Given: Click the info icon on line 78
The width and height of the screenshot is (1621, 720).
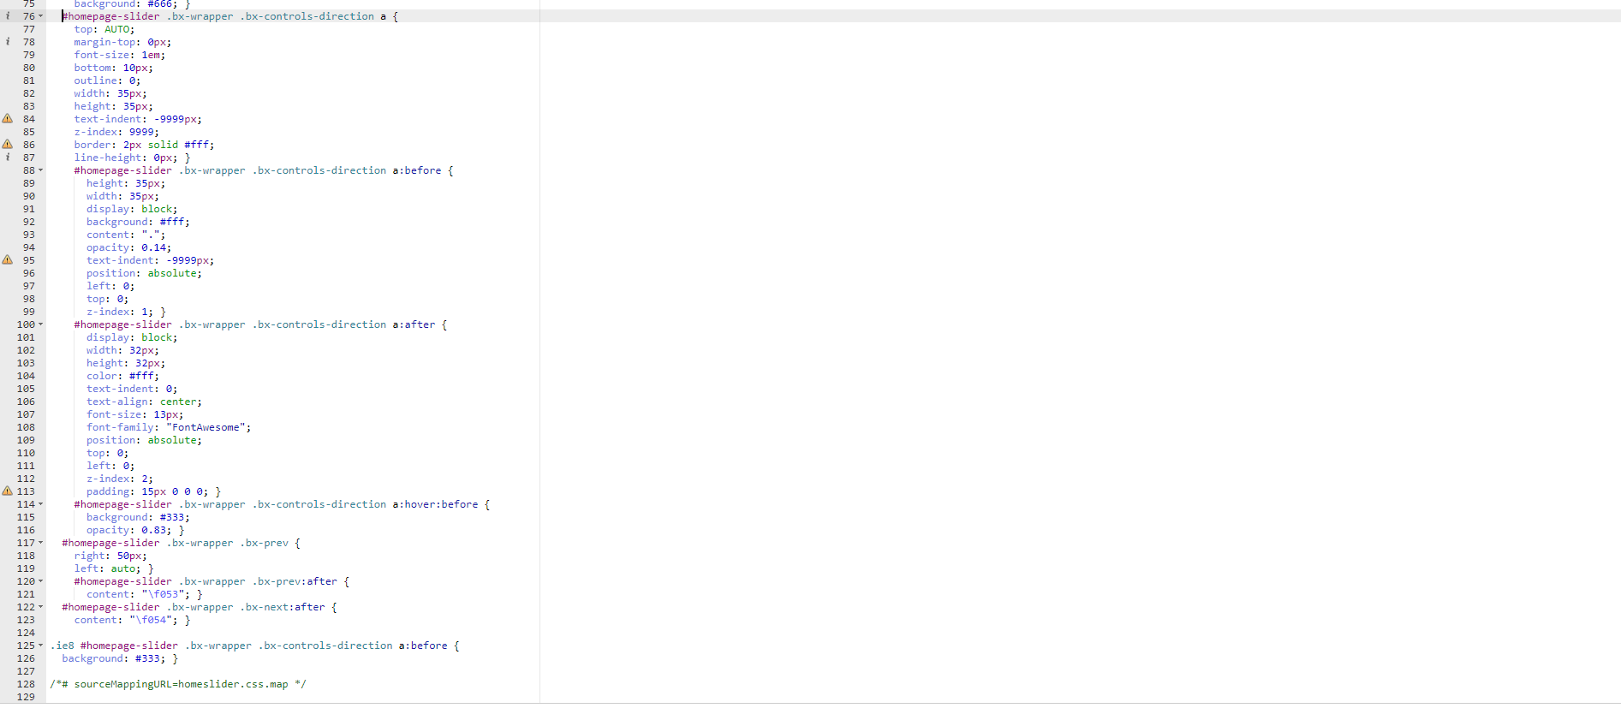Looking at the screenshot, I should [8, 42].
